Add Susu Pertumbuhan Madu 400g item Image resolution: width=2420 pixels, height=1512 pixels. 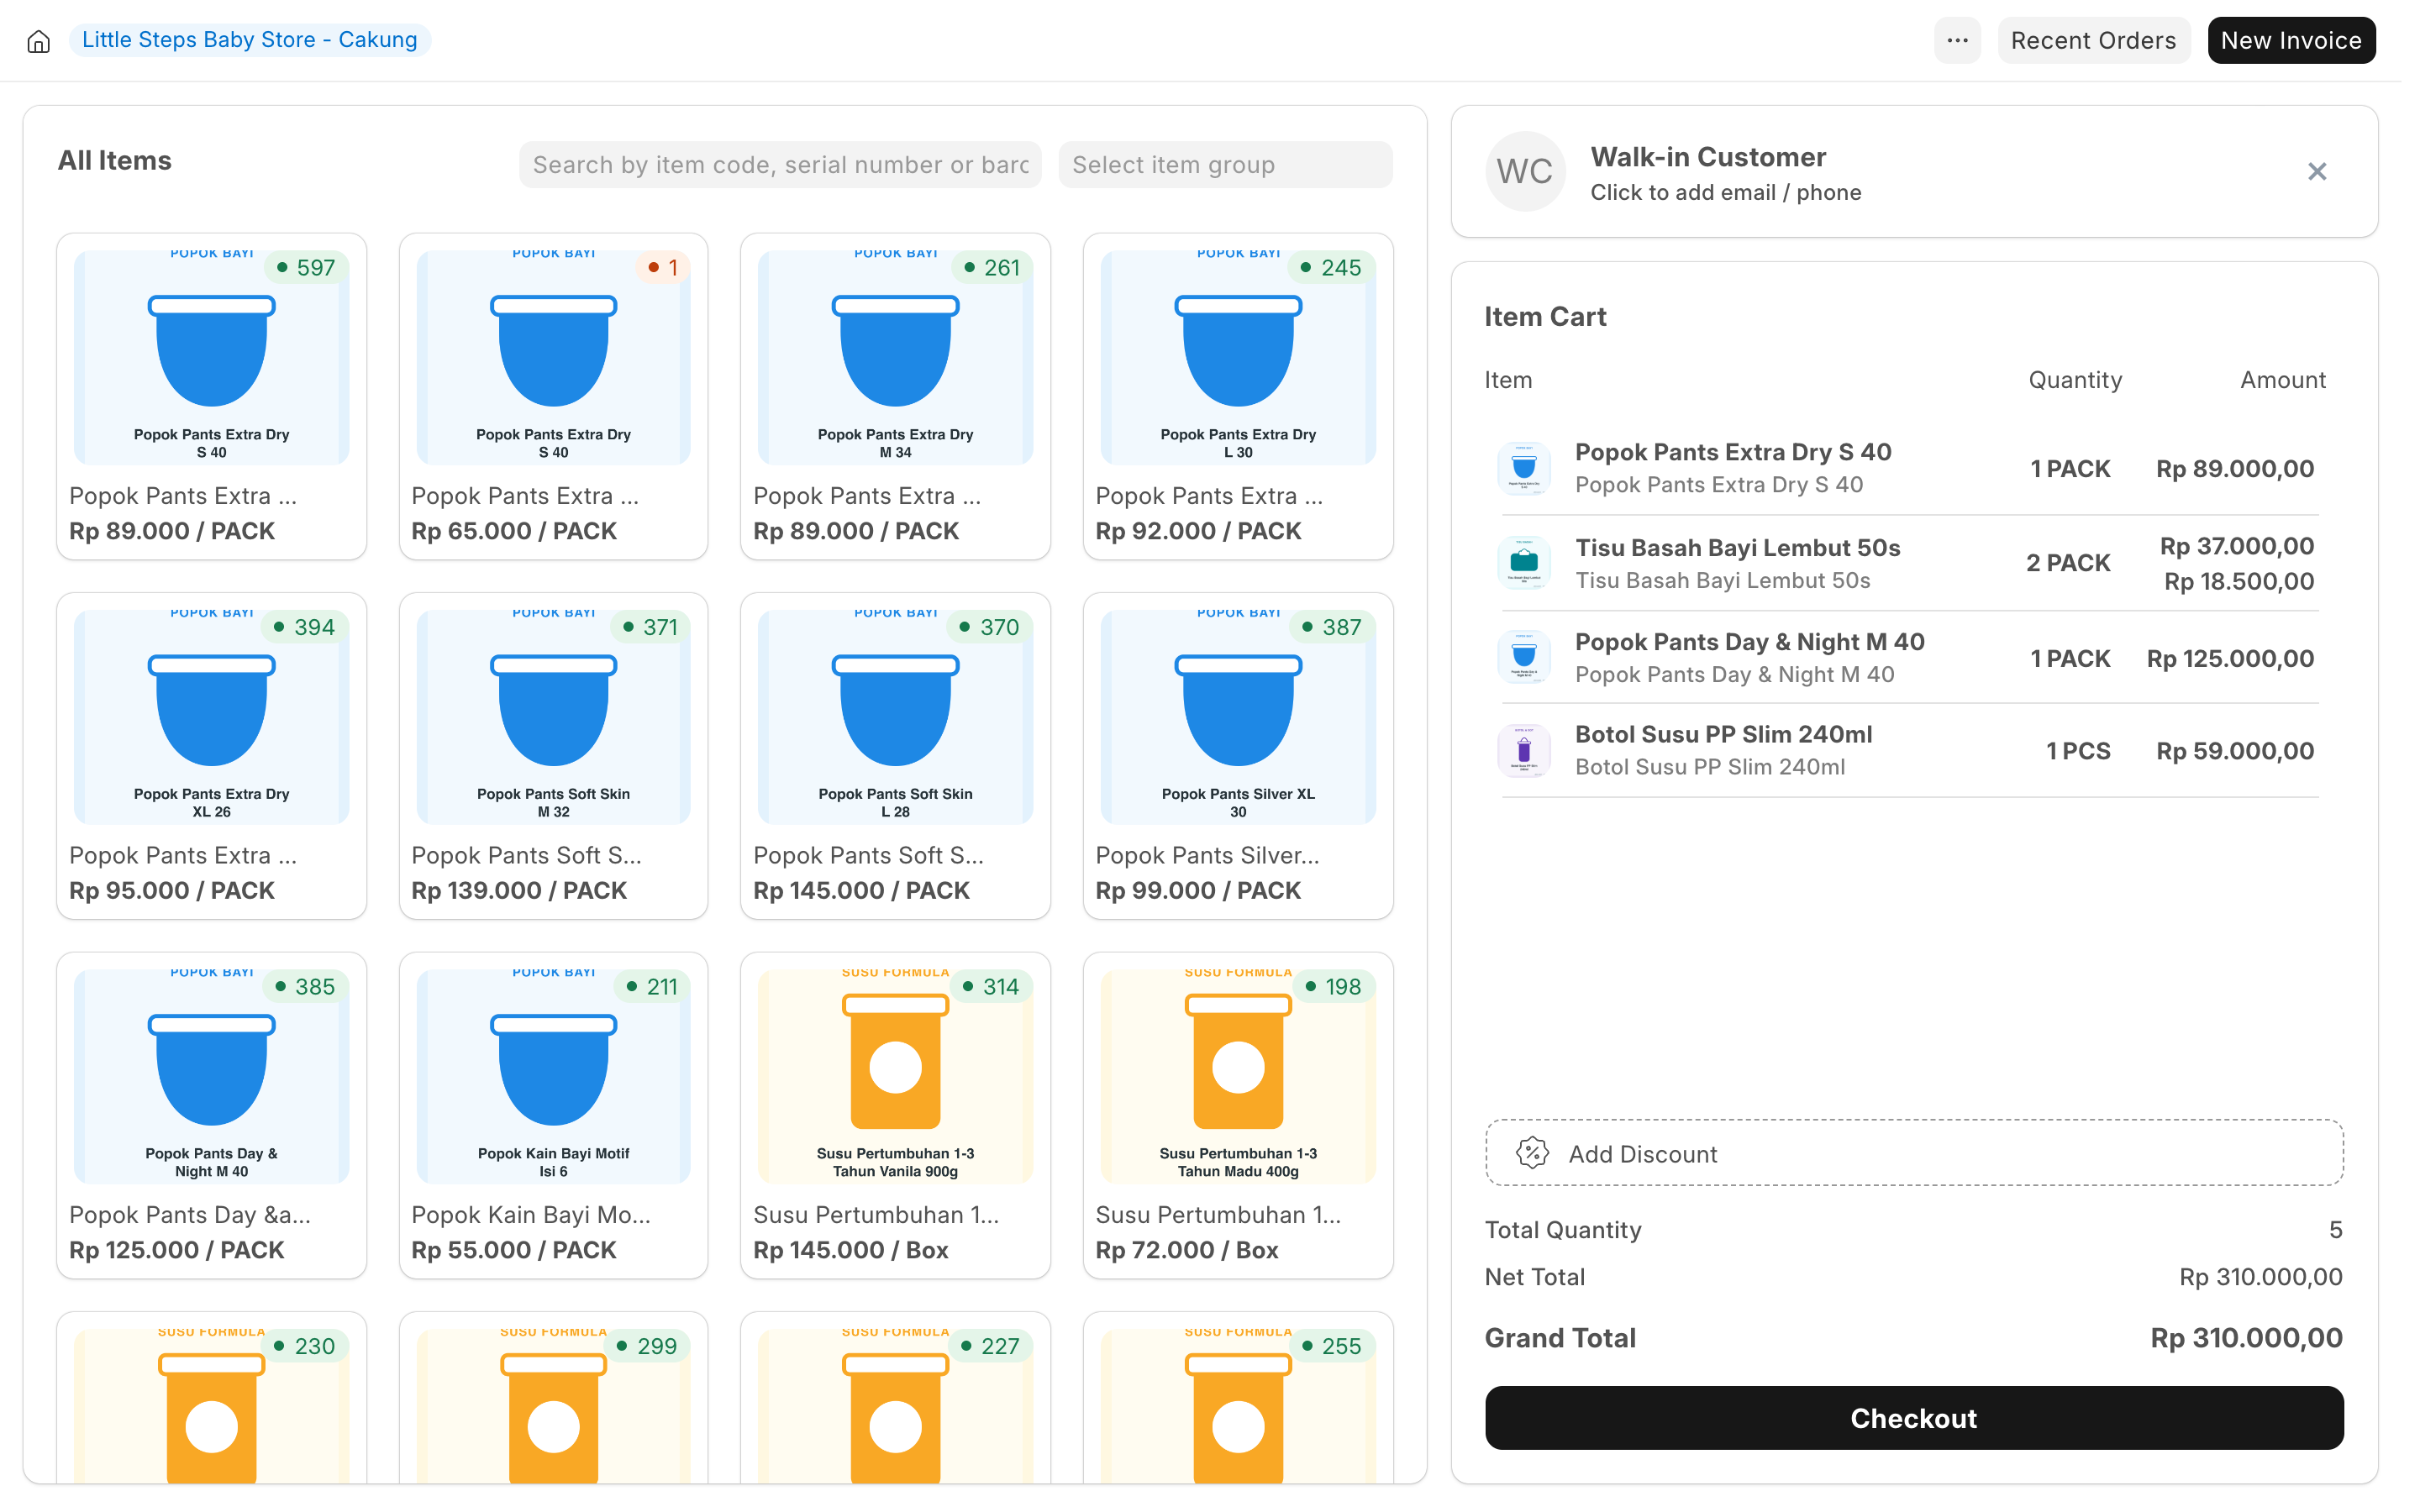pyautogui.click(x=1238, y=1115)
